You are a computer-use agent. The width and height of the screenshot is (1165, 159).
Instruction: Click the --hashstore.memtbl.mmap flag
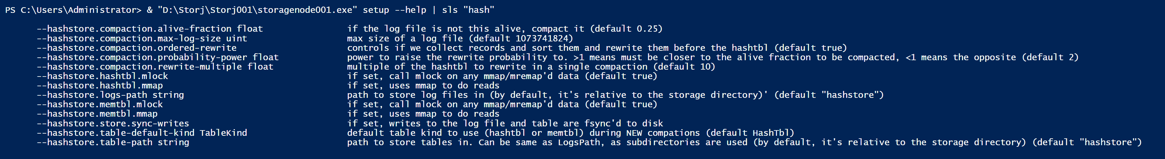[x=97, y=114]
